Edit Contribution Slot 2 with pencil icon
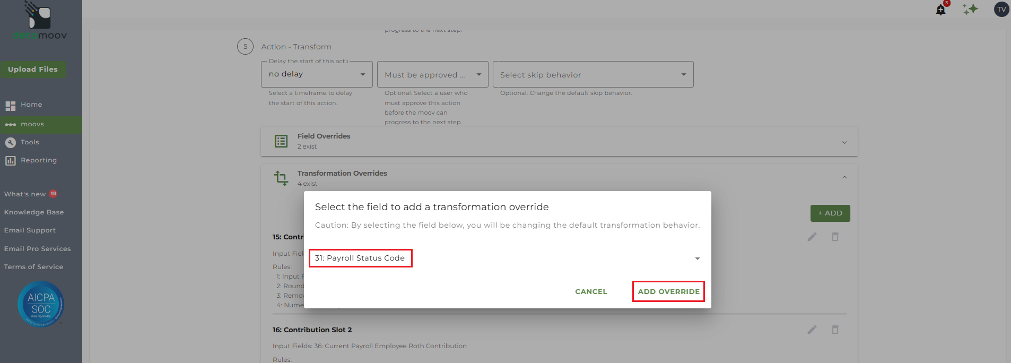 tap(812, 330)
